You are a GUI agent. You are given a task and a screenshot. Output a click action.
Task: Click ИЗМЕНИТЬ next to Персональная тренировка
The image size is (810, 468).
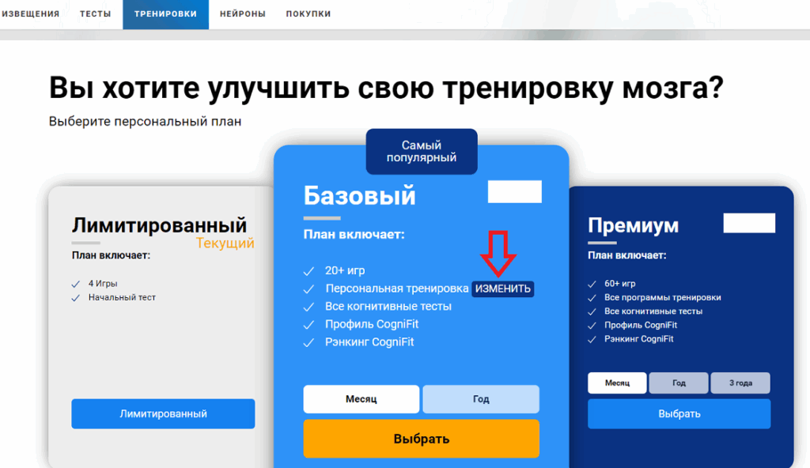pyautogui.click(x=503, y=289)
